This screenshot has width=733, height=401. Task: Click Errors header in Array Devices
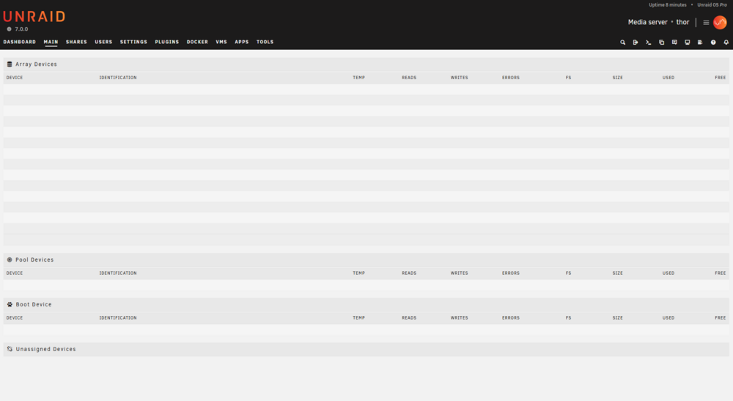[511, 78]
